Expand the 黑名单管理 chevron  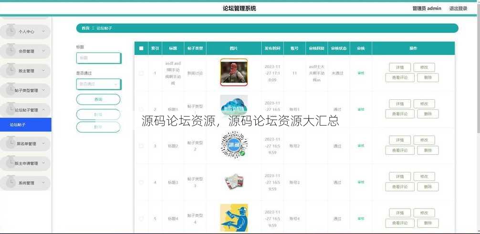(x=43, y=143)
